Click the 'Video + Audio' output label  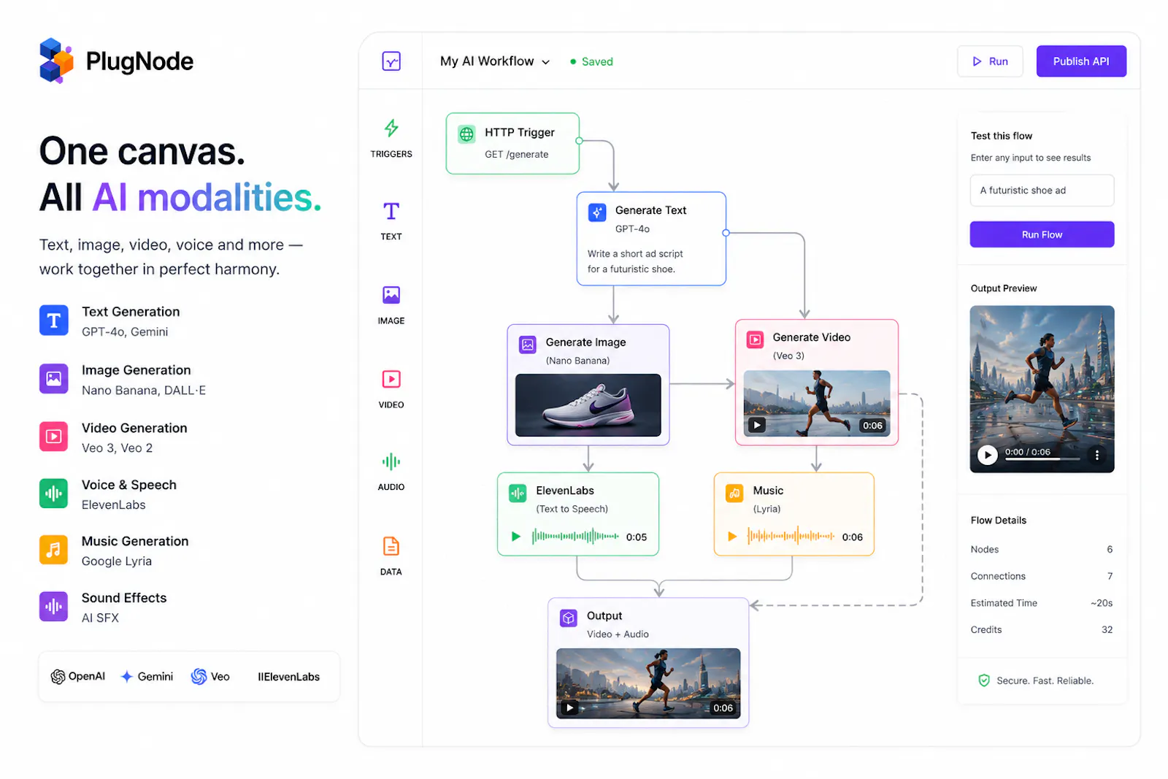(618, 634)
